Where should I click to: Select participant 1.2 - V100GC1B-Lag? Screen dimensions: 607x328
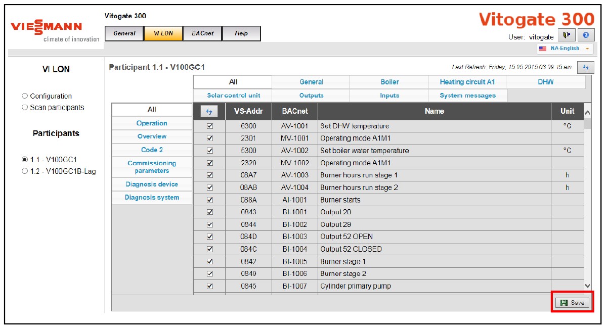pos(25,171)
